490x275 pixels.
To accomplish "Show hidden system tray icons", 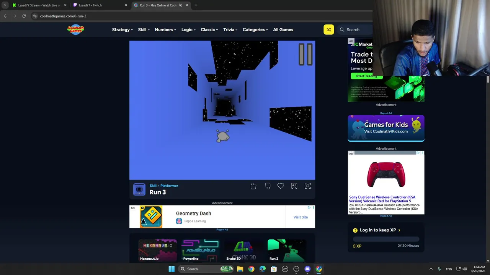I will (431, 269).
